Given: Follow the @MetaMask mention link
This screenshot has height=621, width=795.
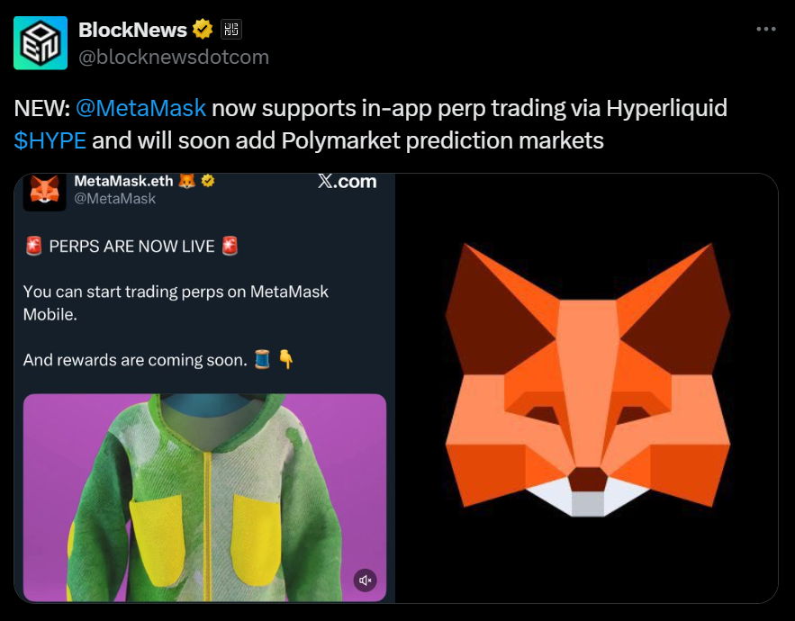Looking at the screenshot, I should pos(141,109).
